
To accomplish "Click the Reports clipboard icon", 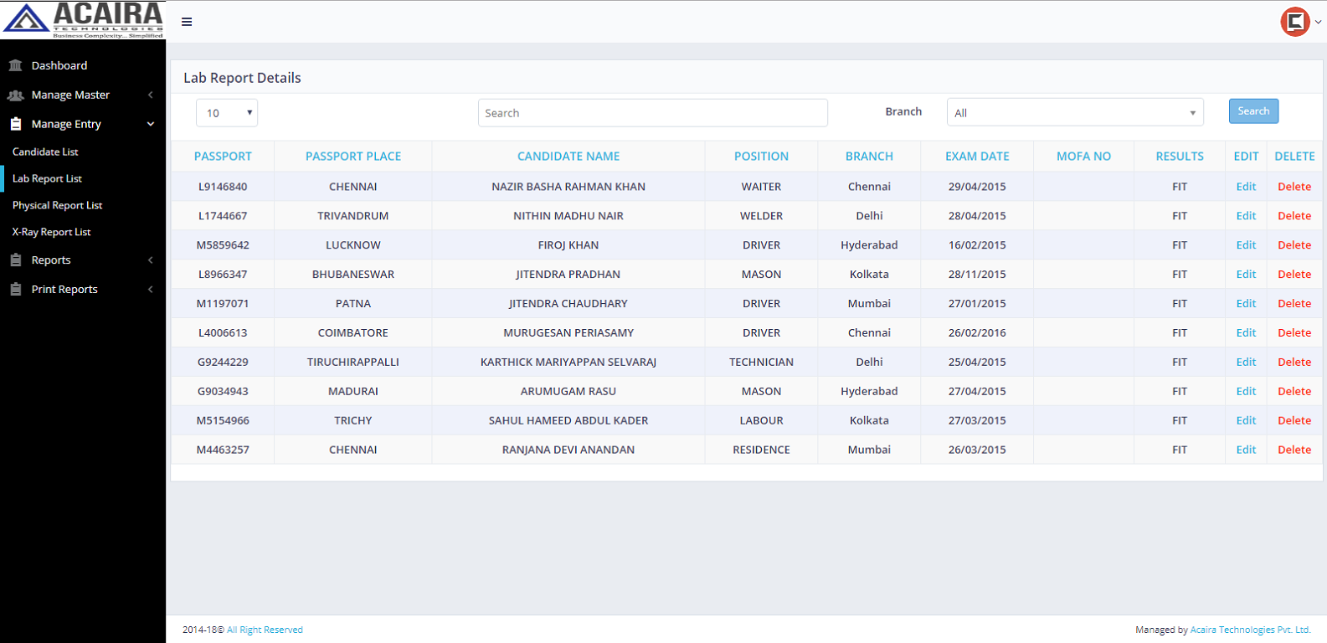I will tap(15, 260).
